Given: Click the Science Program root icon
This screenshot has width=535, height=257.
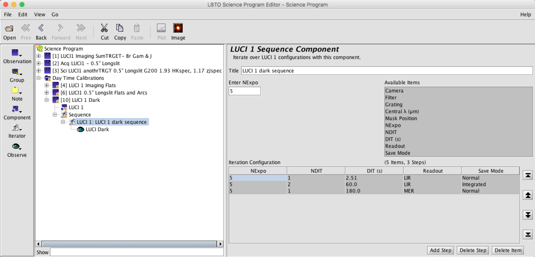Looking at the screenshot, I should click(x=40, y=48).
